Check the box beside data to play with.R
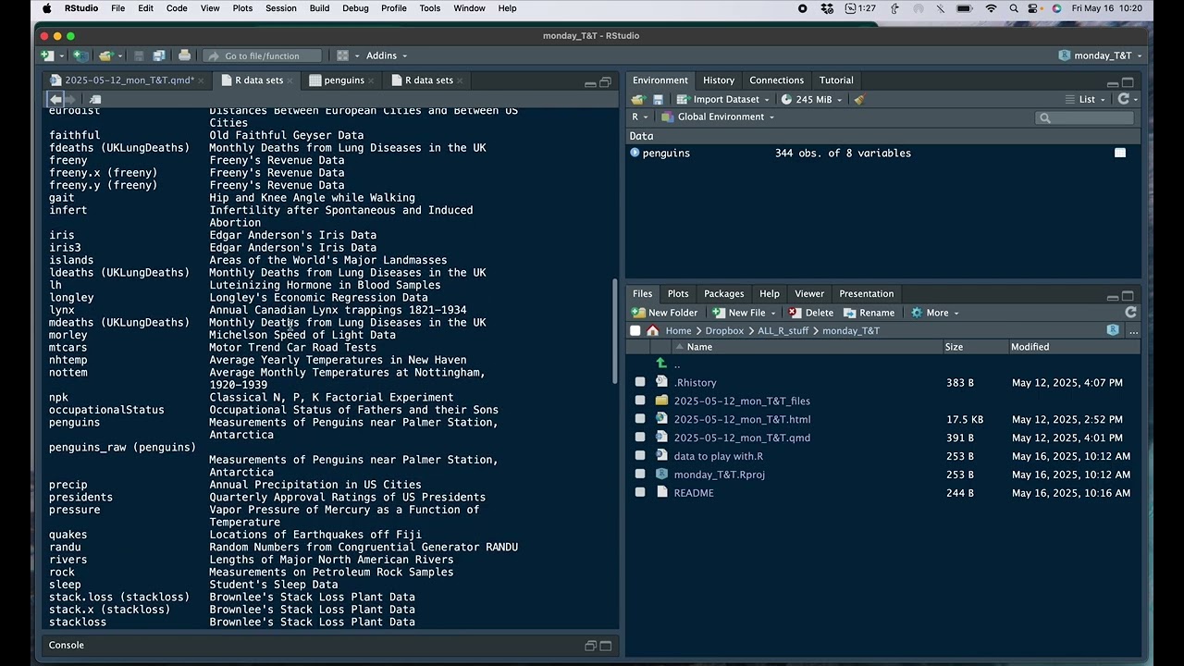 tap(640, 456)
